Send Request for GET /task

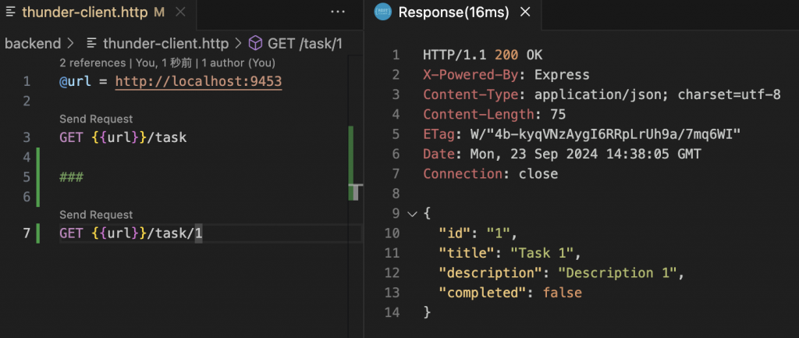tap(96, 119)
